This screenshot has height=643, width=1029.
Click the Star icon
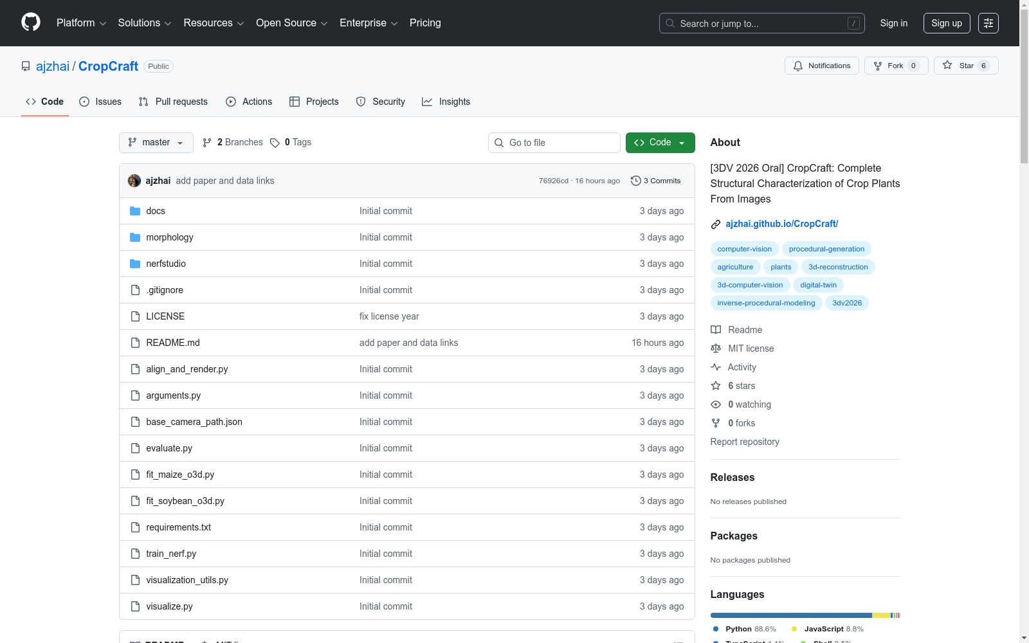tap(947, 66)
